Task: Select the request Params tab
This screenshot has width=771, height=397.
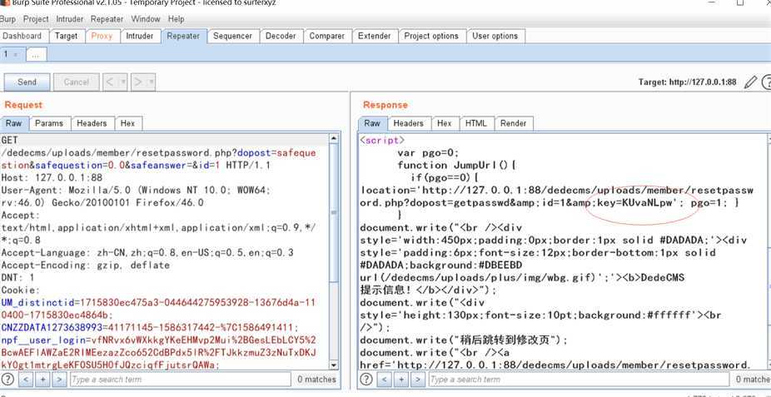Action: [x=49, y=123]
